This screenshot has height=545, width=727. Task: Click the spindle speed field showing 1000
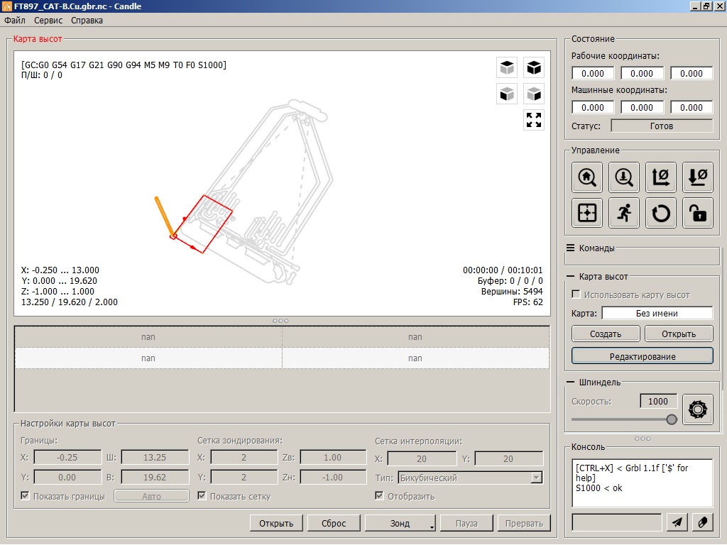click(658, 402)
